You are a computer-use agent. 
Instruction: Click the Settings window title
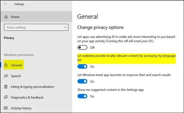tap(19, 4)
